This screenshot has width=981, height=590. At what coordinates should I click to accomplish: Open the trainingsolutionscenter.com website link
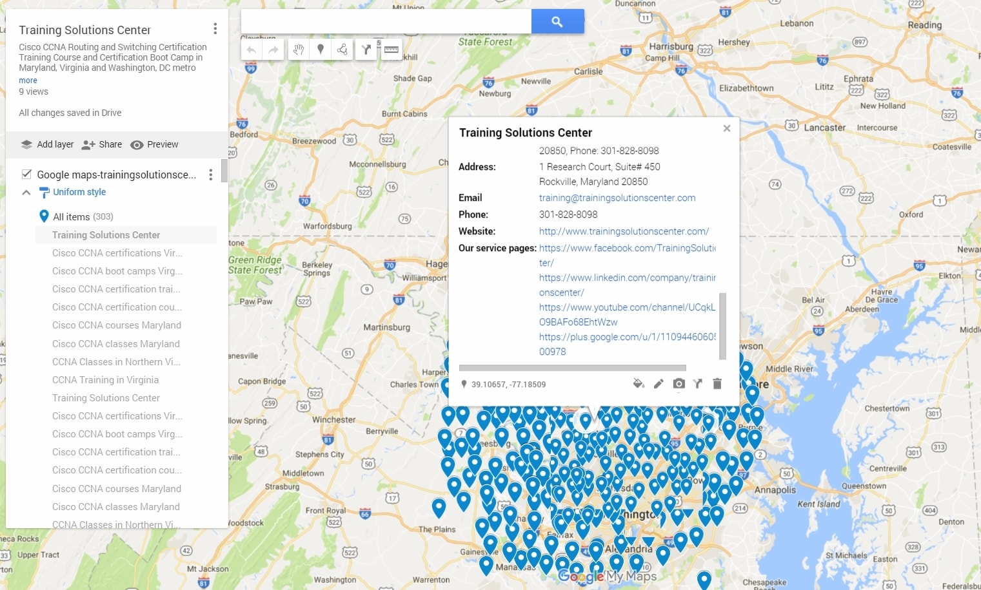624,231
